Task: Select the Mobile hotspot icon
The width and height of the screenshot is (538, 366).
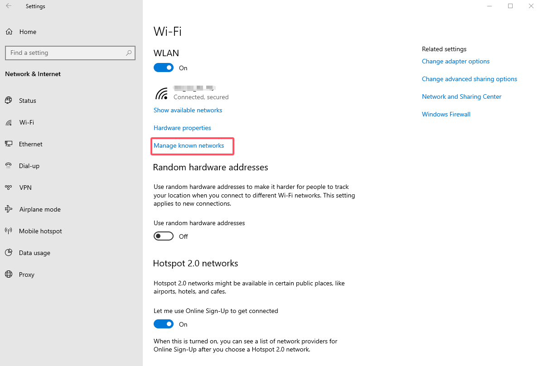Action: [x=9, y=231]
